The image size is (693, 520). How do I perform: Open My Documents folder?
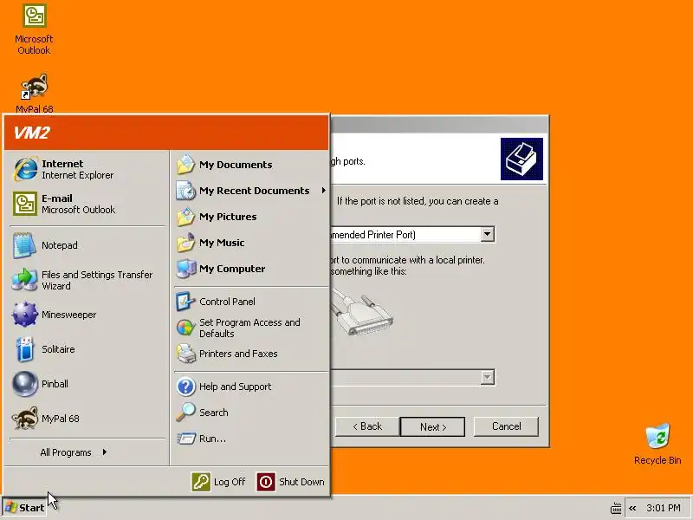250,165
